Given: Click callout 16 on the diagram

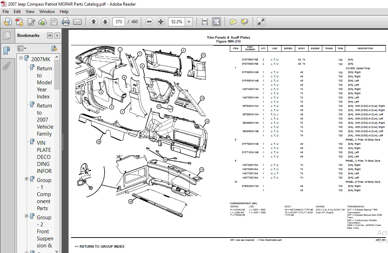Looking at the screenshot, I should [99, 142].
